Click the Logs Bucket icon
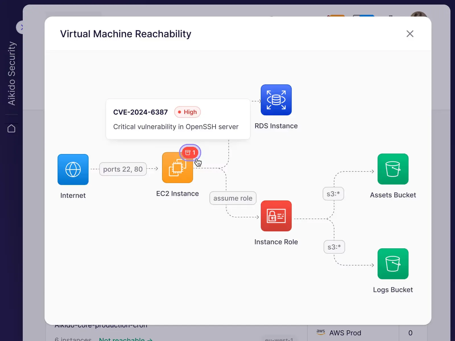Viewport: 455px width, 341px height. point(393,264)
